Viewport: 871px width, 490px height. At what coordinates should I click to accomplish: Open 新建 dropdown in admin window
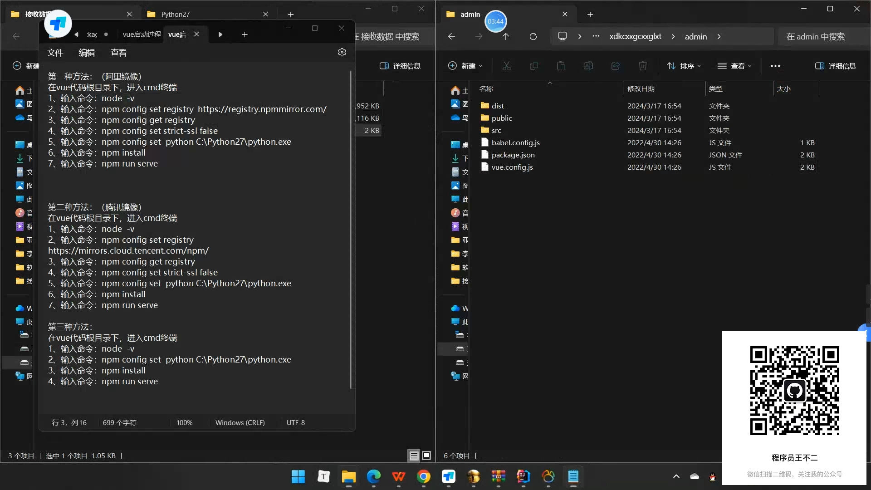coord(465,66)
